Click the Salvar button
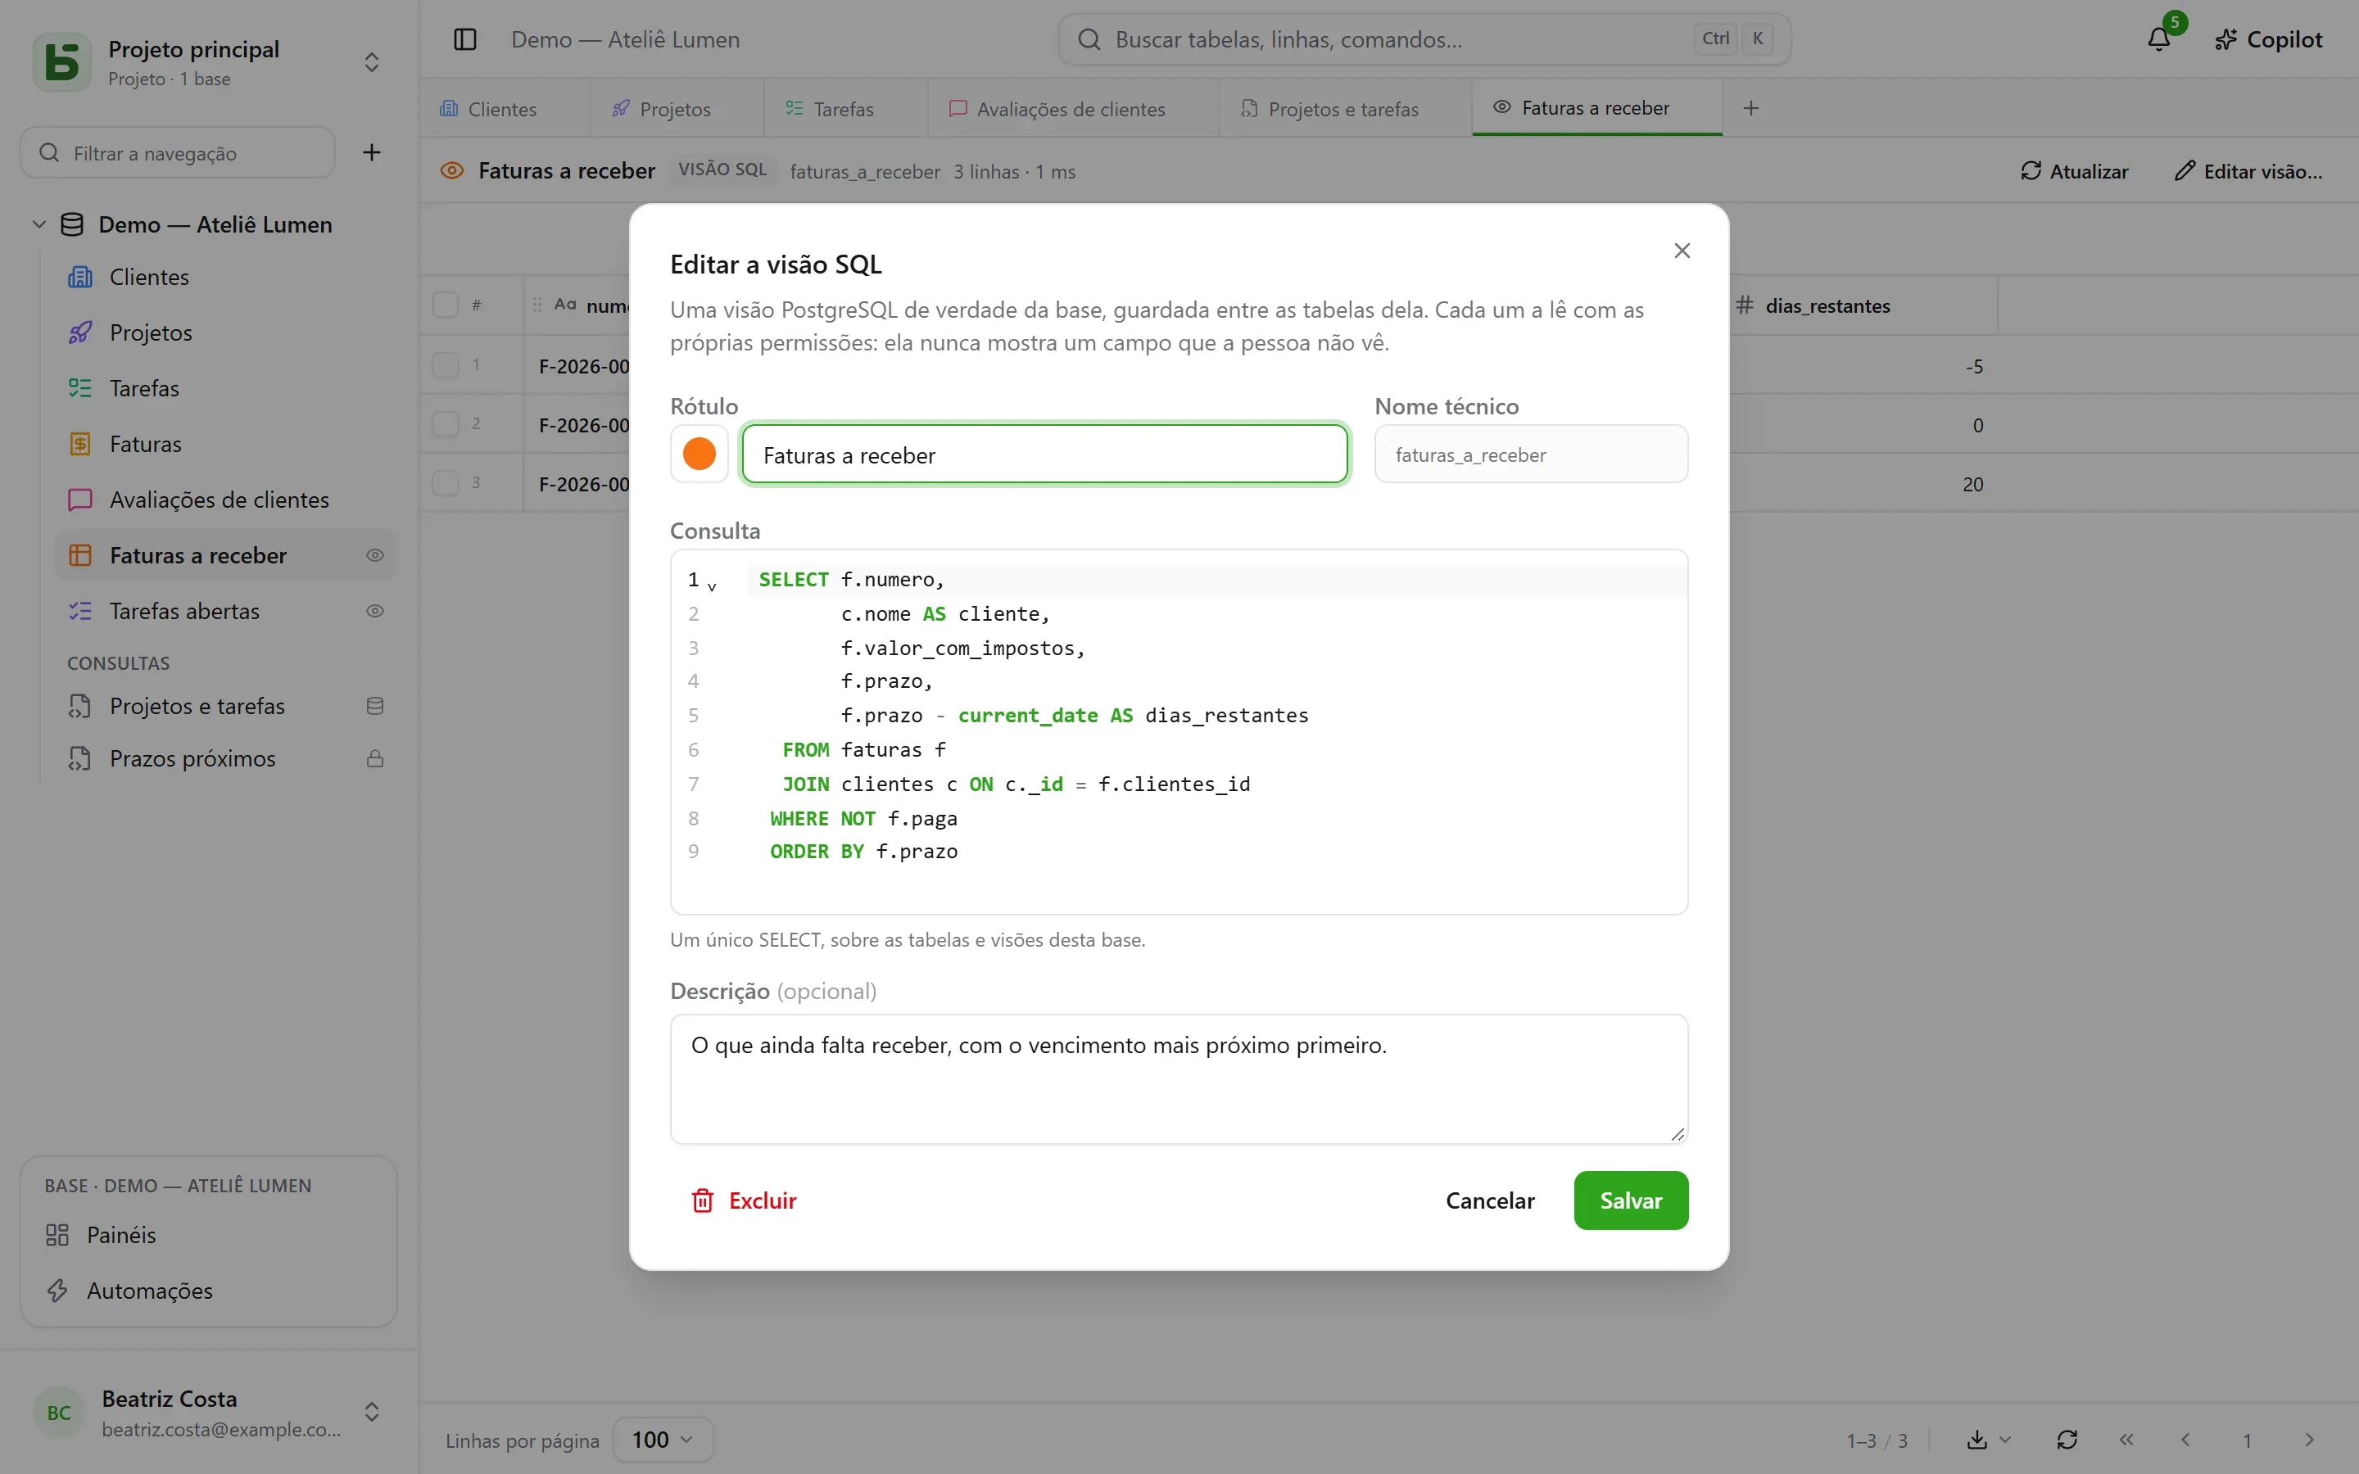The image size is (2359, 1474). point(1631,1200)
